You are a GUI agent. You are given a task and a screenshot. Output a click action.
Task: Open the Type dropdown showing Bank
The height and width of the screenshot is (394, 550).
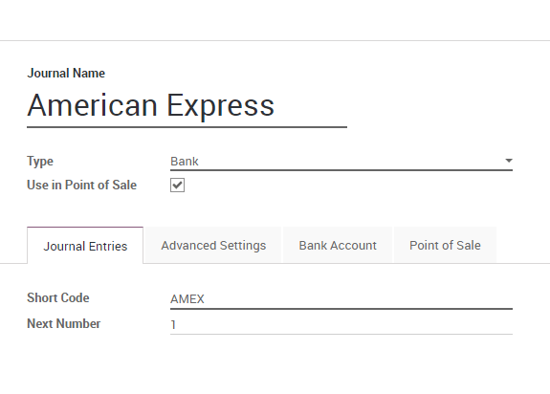[341, 162]
